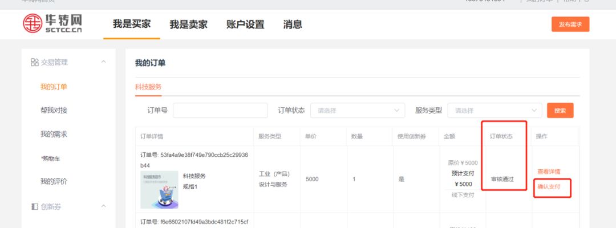This screenshot has width=616, height=228.
Task: Open the 服务类型 dropdown
Action: pyautogui.click(x=495, y=110)
